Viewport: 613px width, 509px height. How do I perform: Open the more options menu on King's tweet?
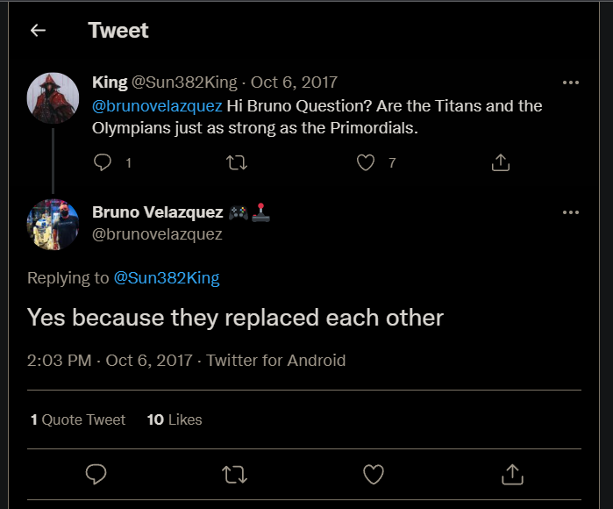571,82
